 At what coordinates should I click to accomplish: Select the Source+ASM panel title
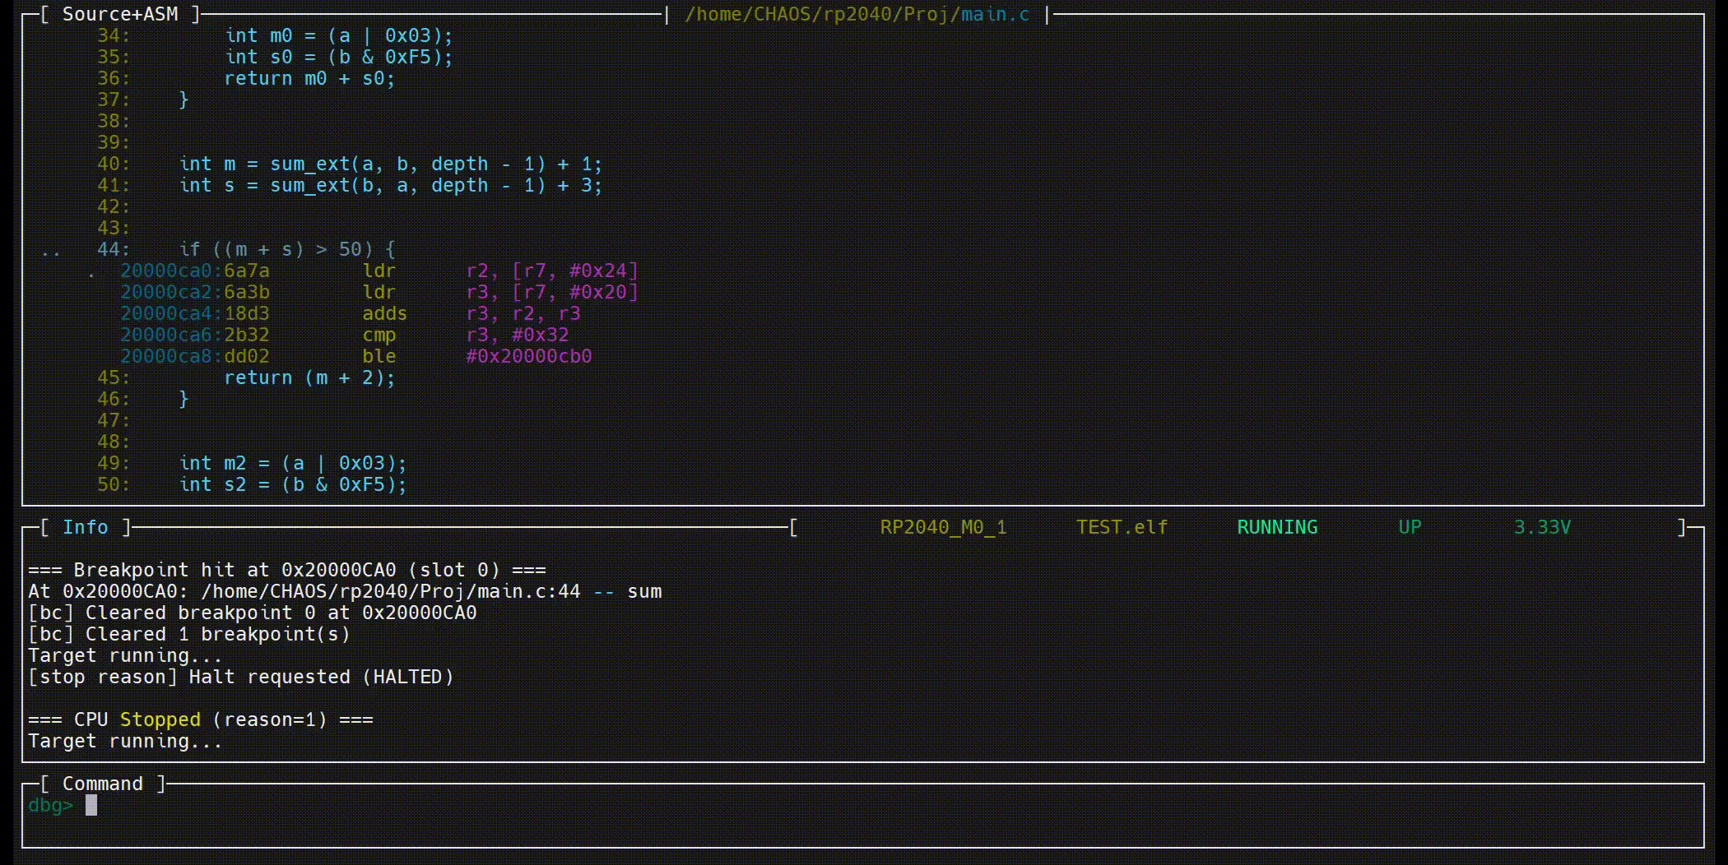point(120,14)
